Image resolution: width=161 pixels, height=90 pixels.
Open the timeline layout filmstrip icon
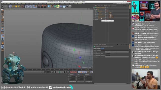pos(92,72)
